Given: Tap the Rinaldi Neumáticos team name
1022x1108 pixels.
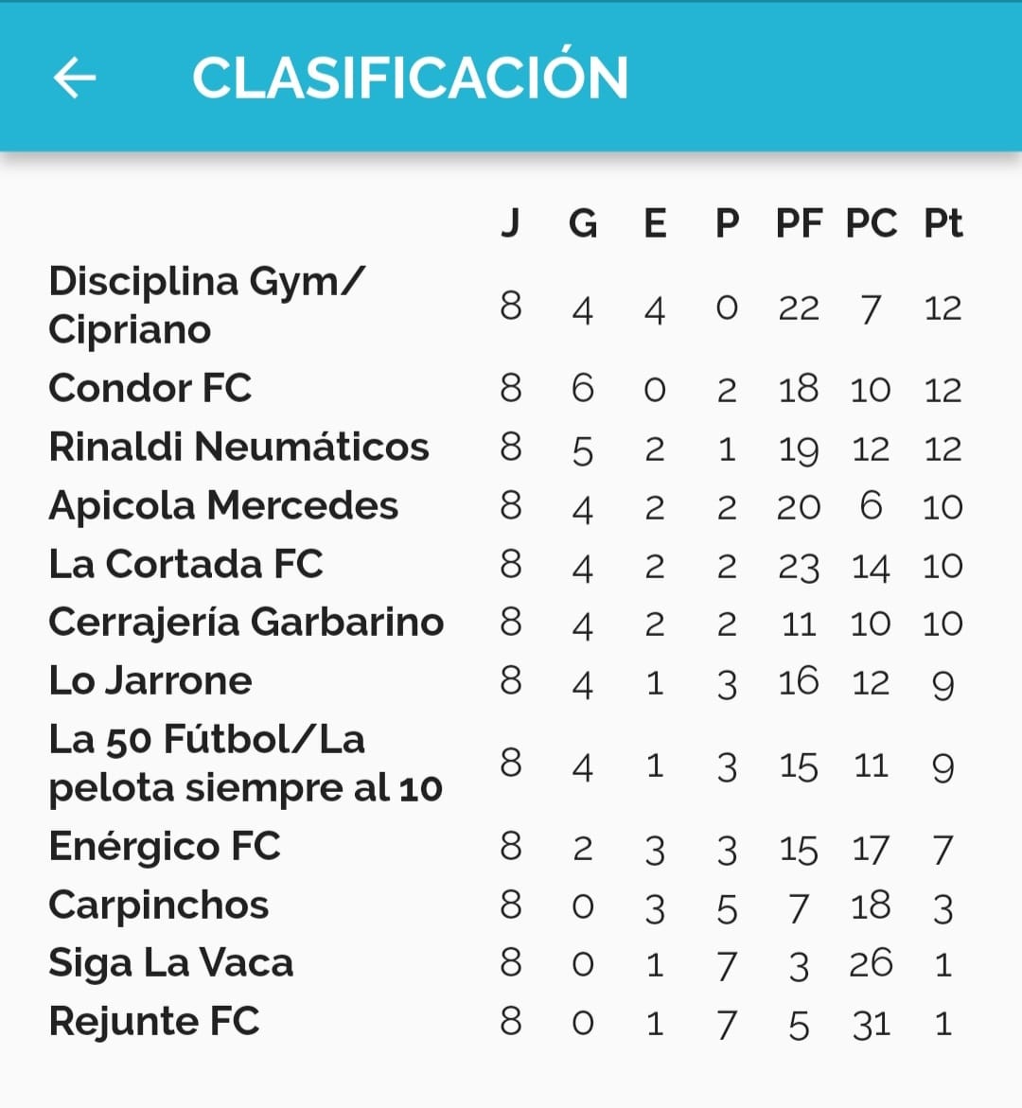Looking at the screenshot, I should click(x=238, y=447).
